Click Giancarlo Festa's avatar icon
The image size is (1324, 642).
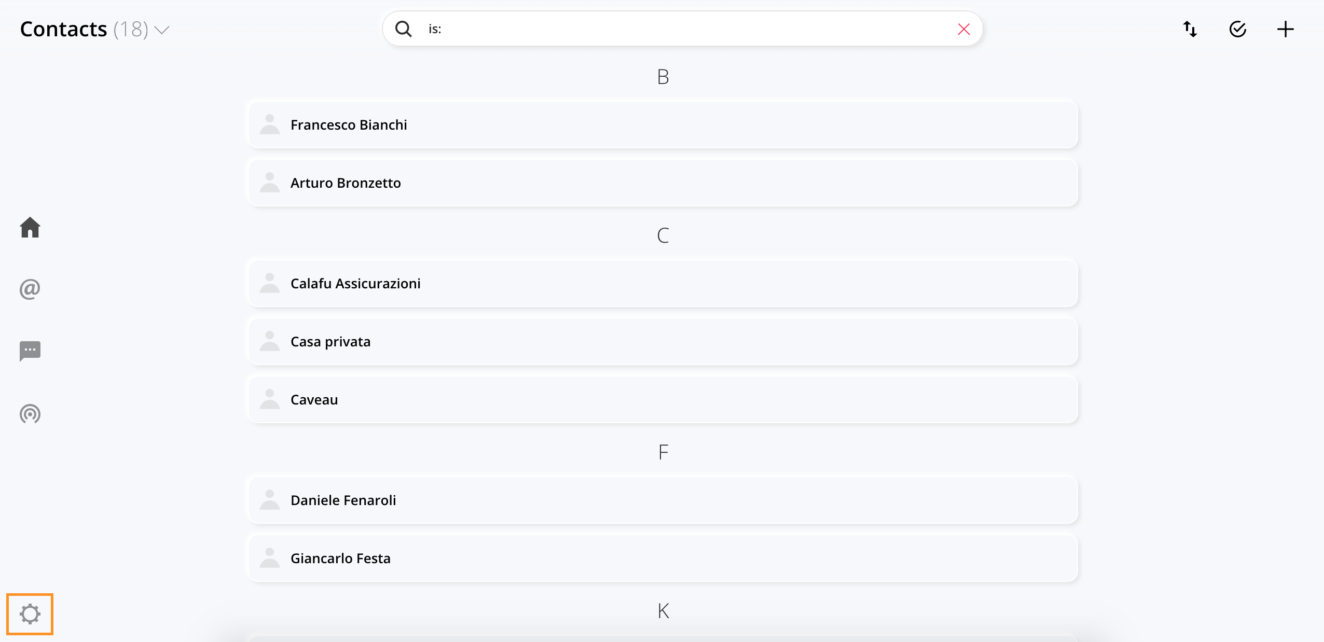(270, 558)
